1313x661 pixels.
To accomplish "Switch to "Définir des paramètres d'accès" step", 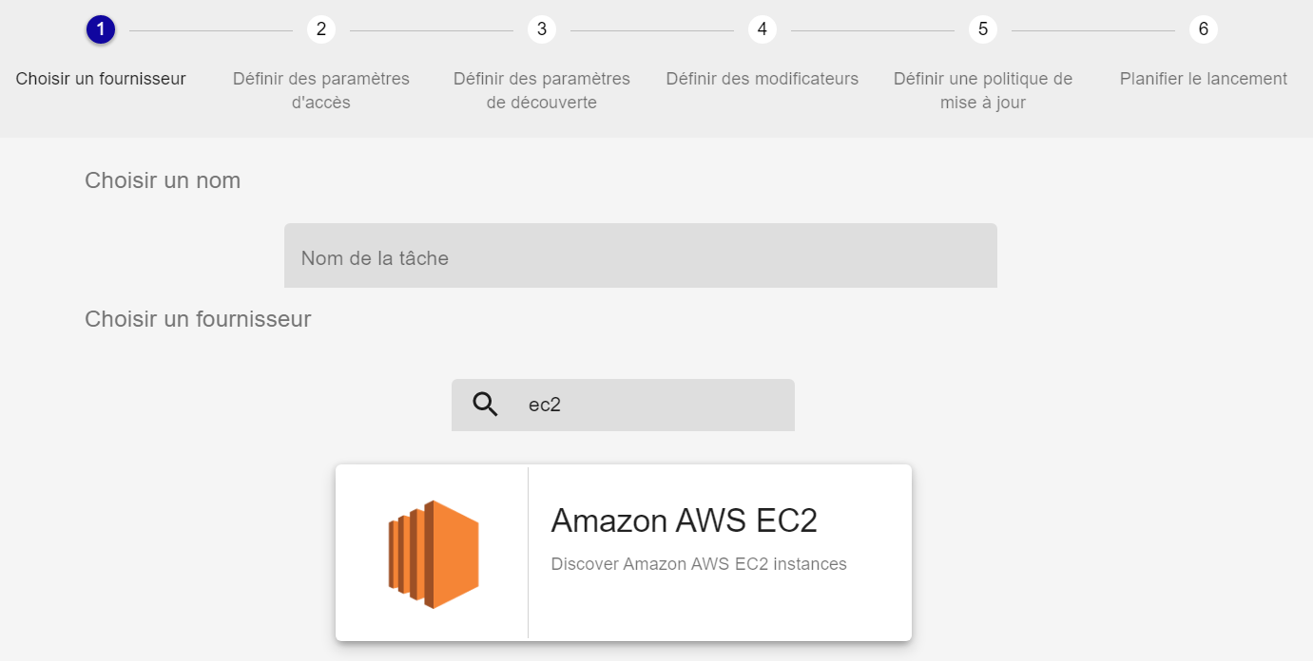I will (x=321, y=90).
